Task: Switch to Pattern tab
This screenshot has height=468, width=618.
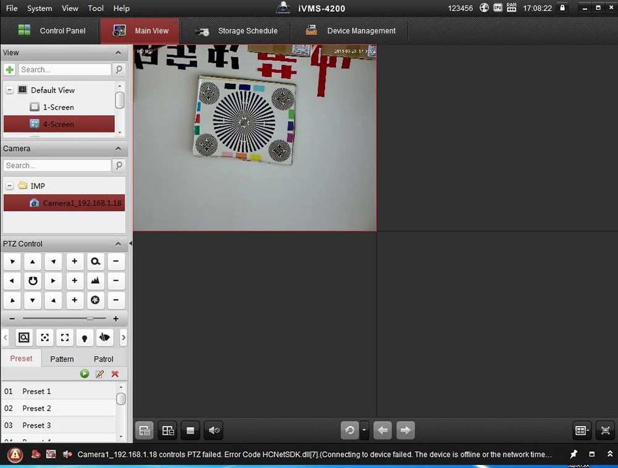Action: click(62, 359)
